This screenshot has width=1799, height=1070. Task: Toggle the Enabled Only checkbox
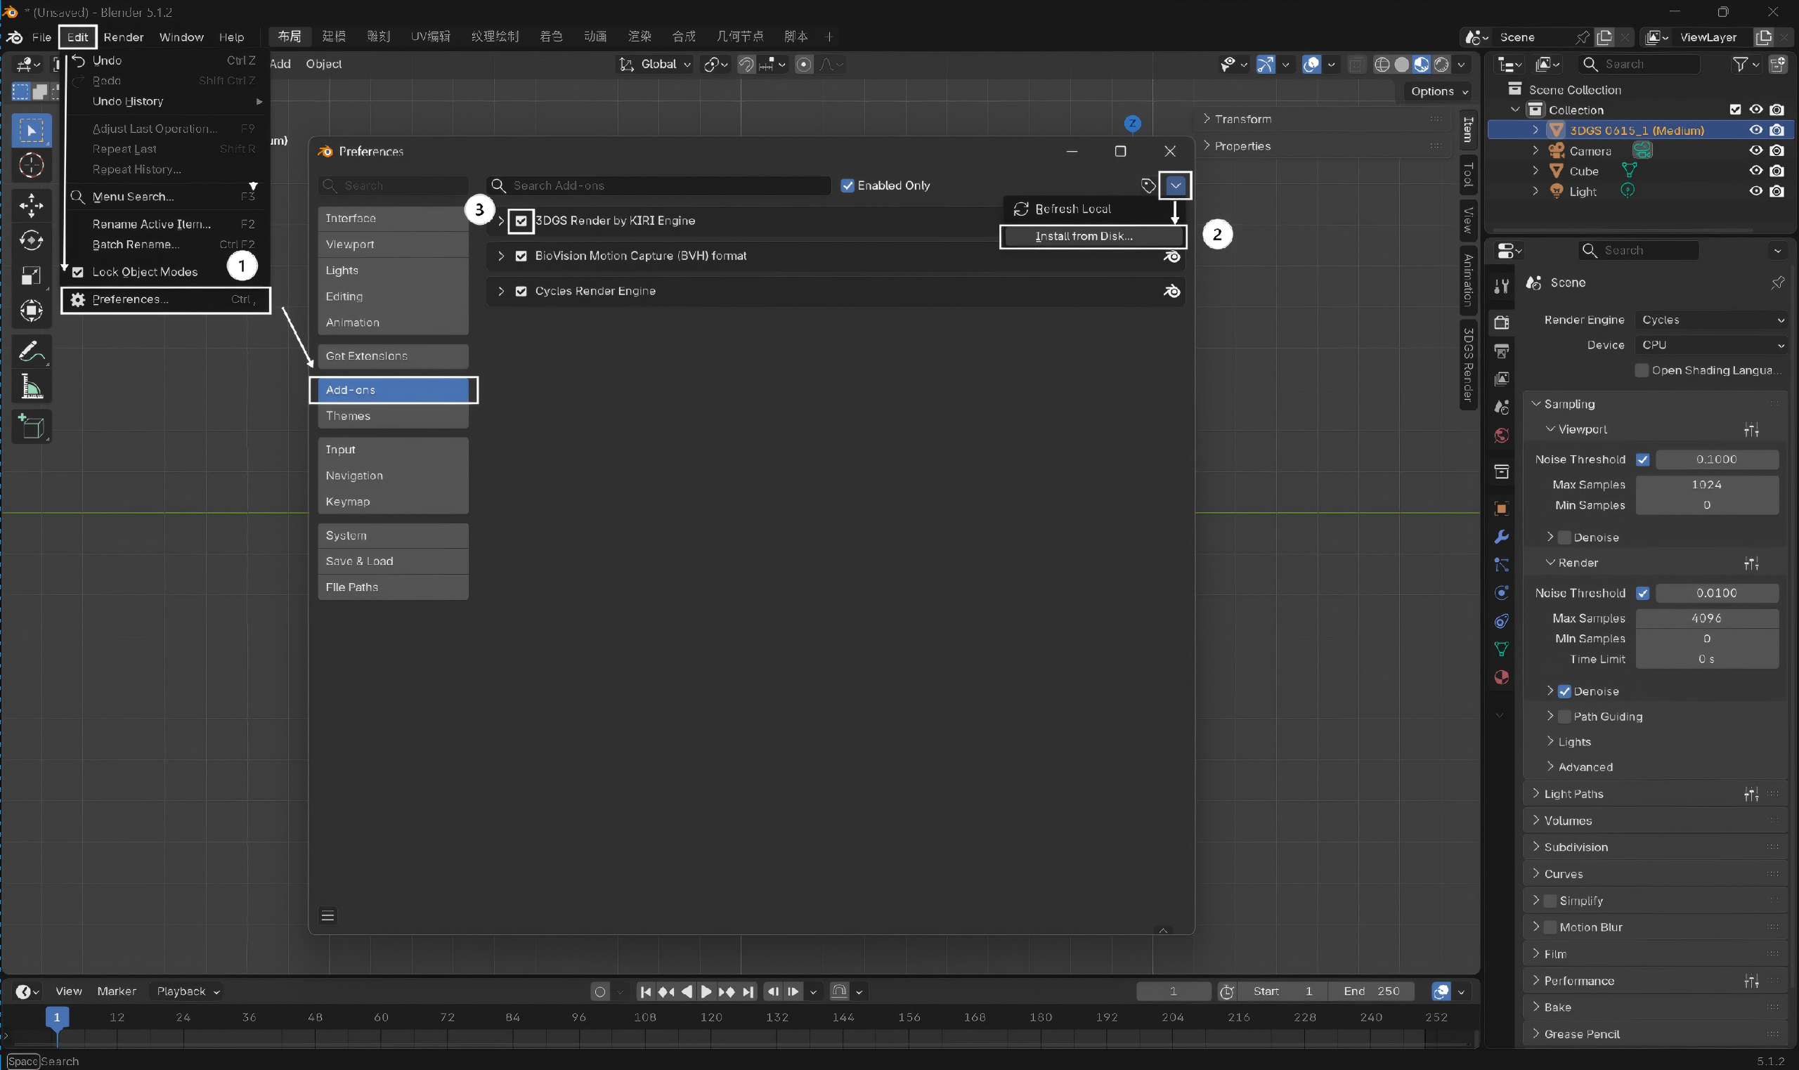pos(848,186)
